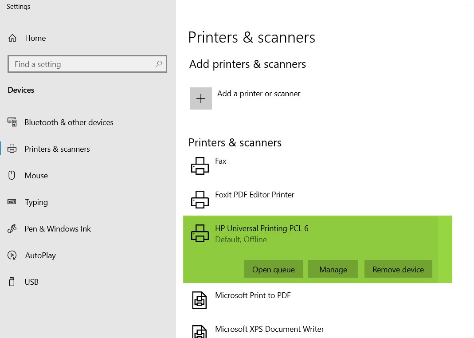474x338 pixels.
Task: Click the plus icon to add a printer
Action: tap(201, 98)
